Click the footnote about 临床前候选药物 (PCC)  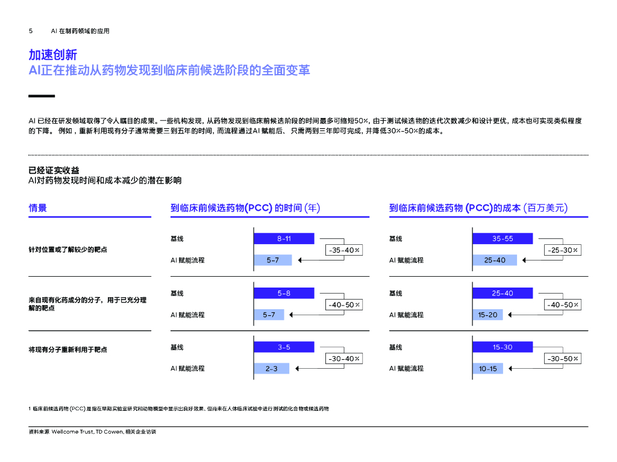178,408
